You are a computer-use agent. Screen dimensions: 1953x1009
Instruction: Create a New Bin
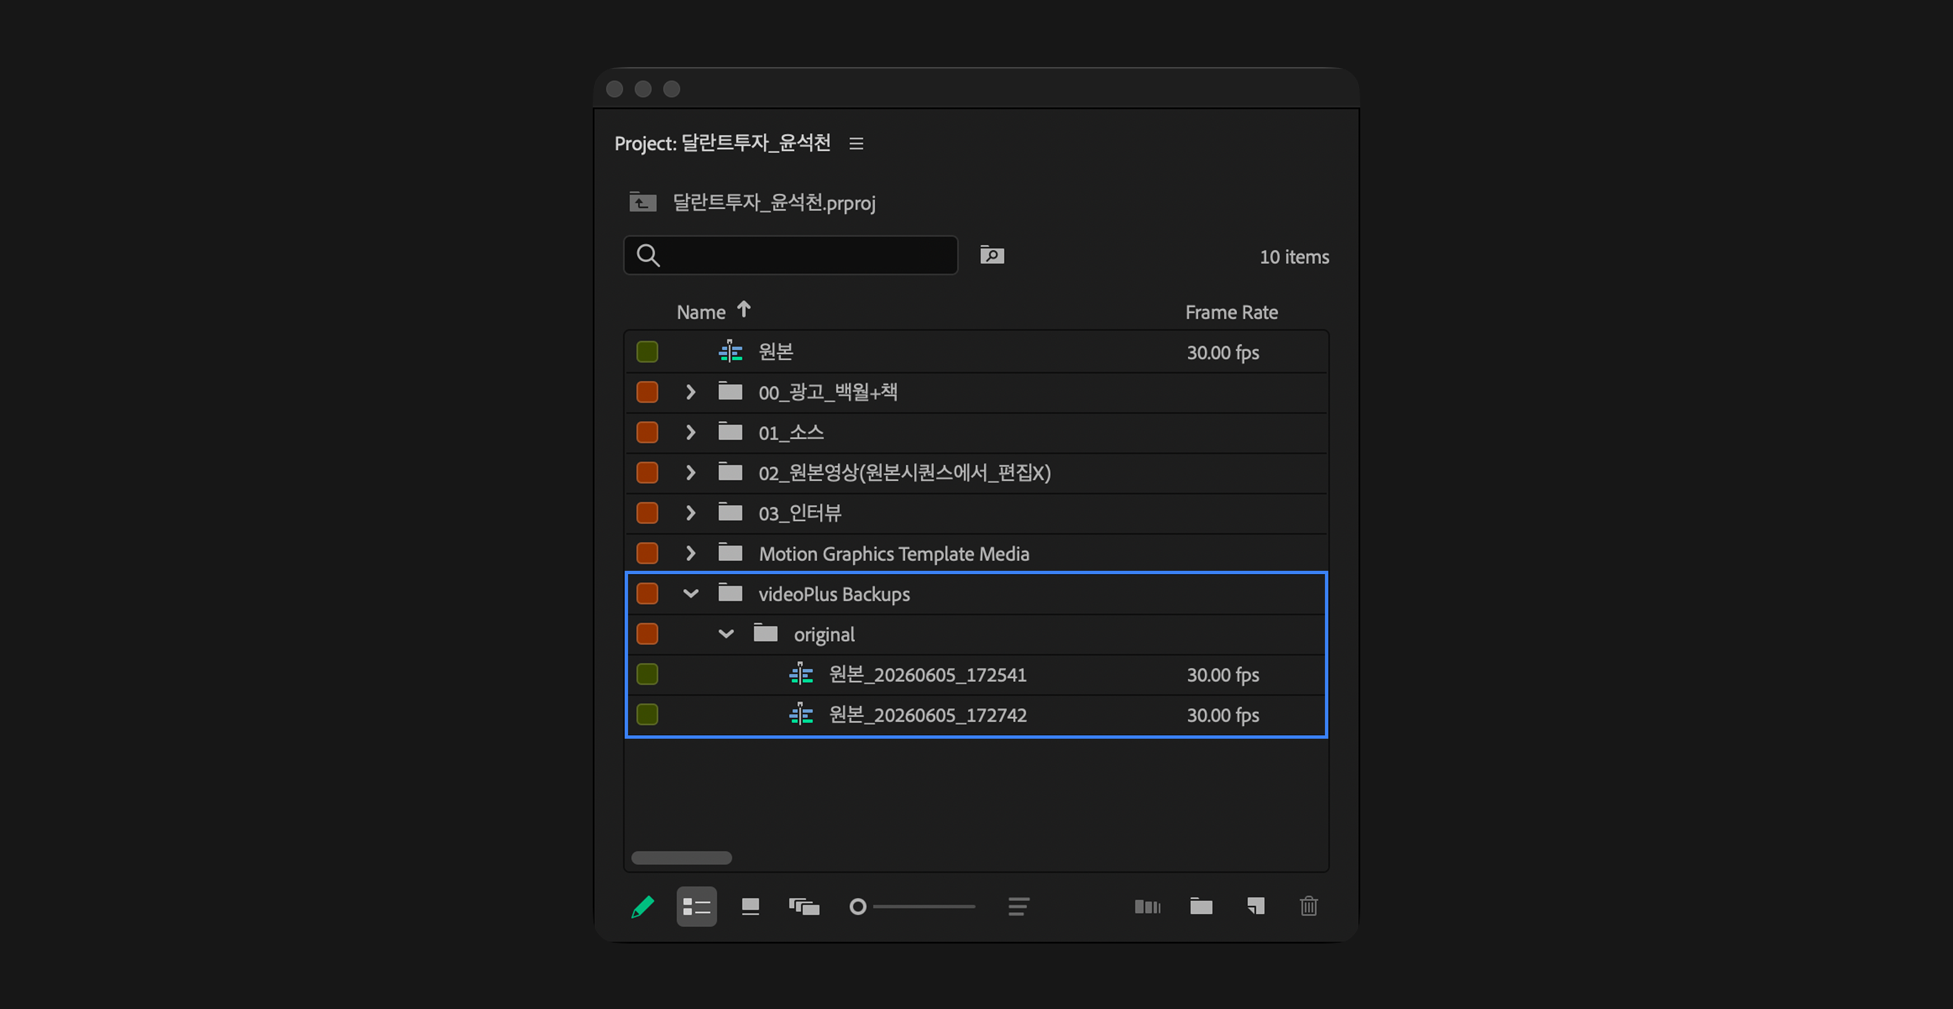(x=1201, y=907)
